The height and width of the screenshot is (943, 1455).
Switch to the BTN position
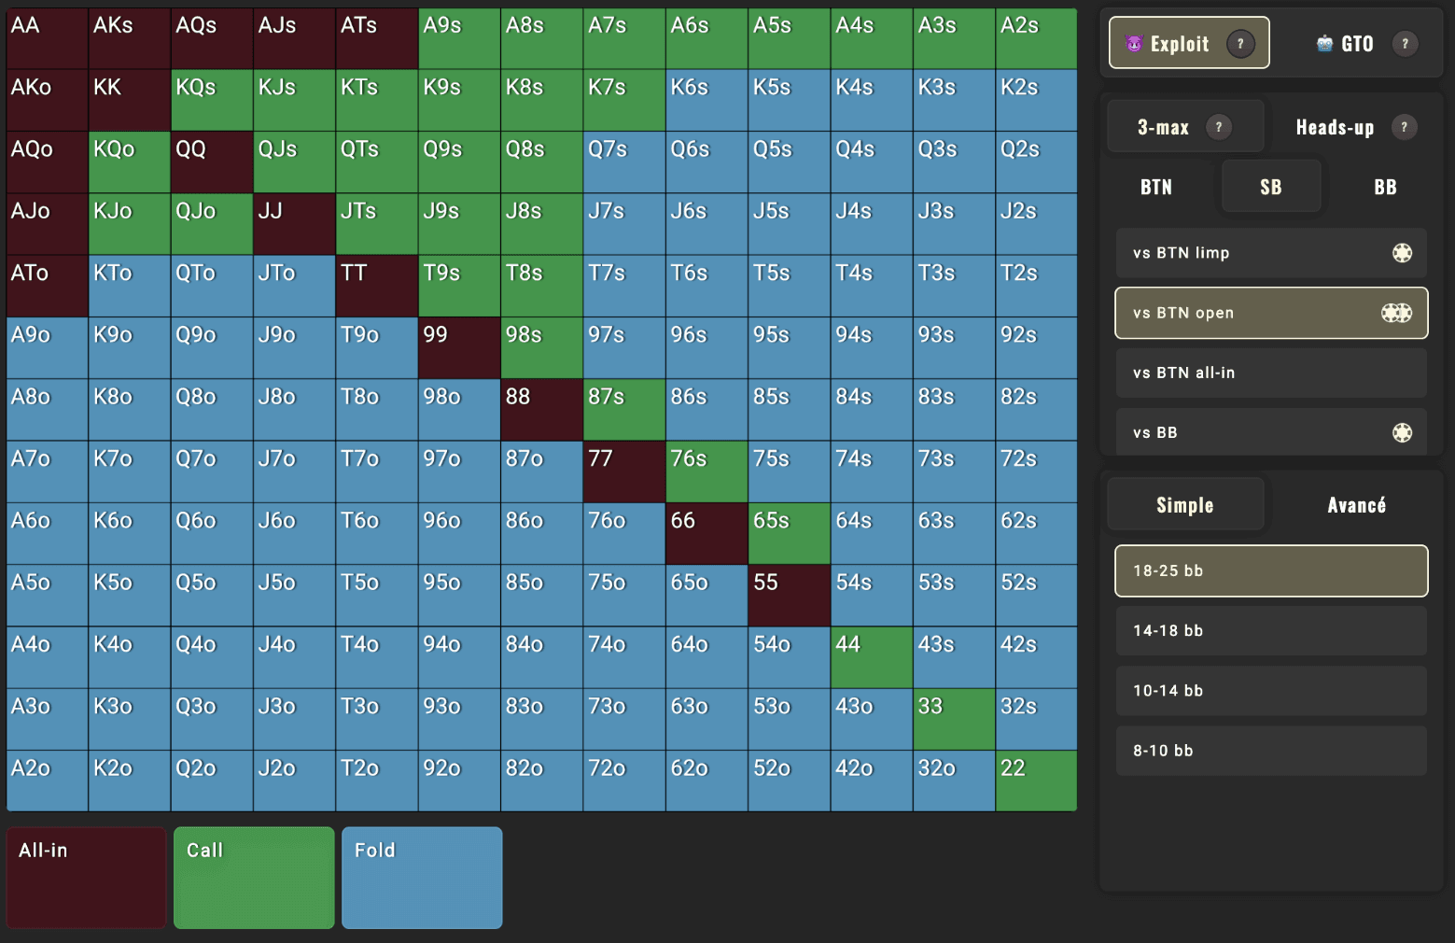(1155, 186)
